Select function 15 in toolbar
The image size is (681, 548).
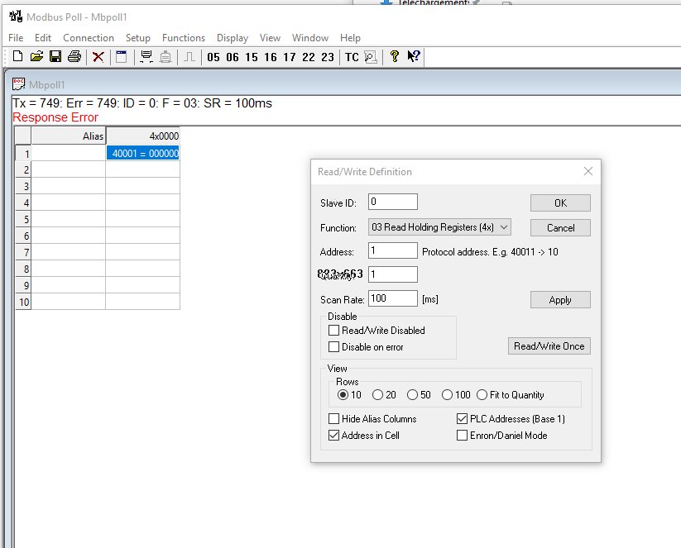252,57
